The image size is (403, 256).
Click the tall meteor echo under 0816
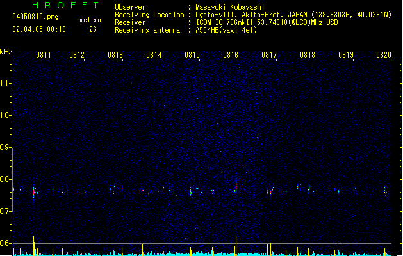[236, 184]
